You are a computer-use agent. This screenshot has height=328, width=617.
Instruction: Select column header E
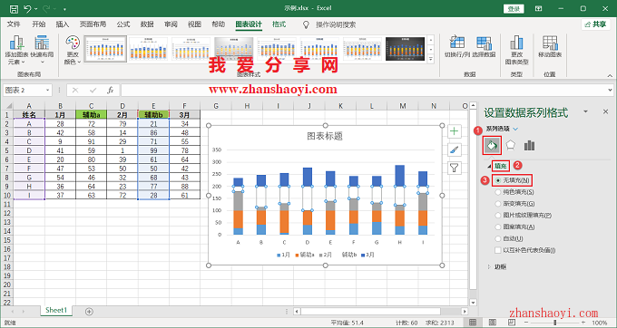(153, 106)
